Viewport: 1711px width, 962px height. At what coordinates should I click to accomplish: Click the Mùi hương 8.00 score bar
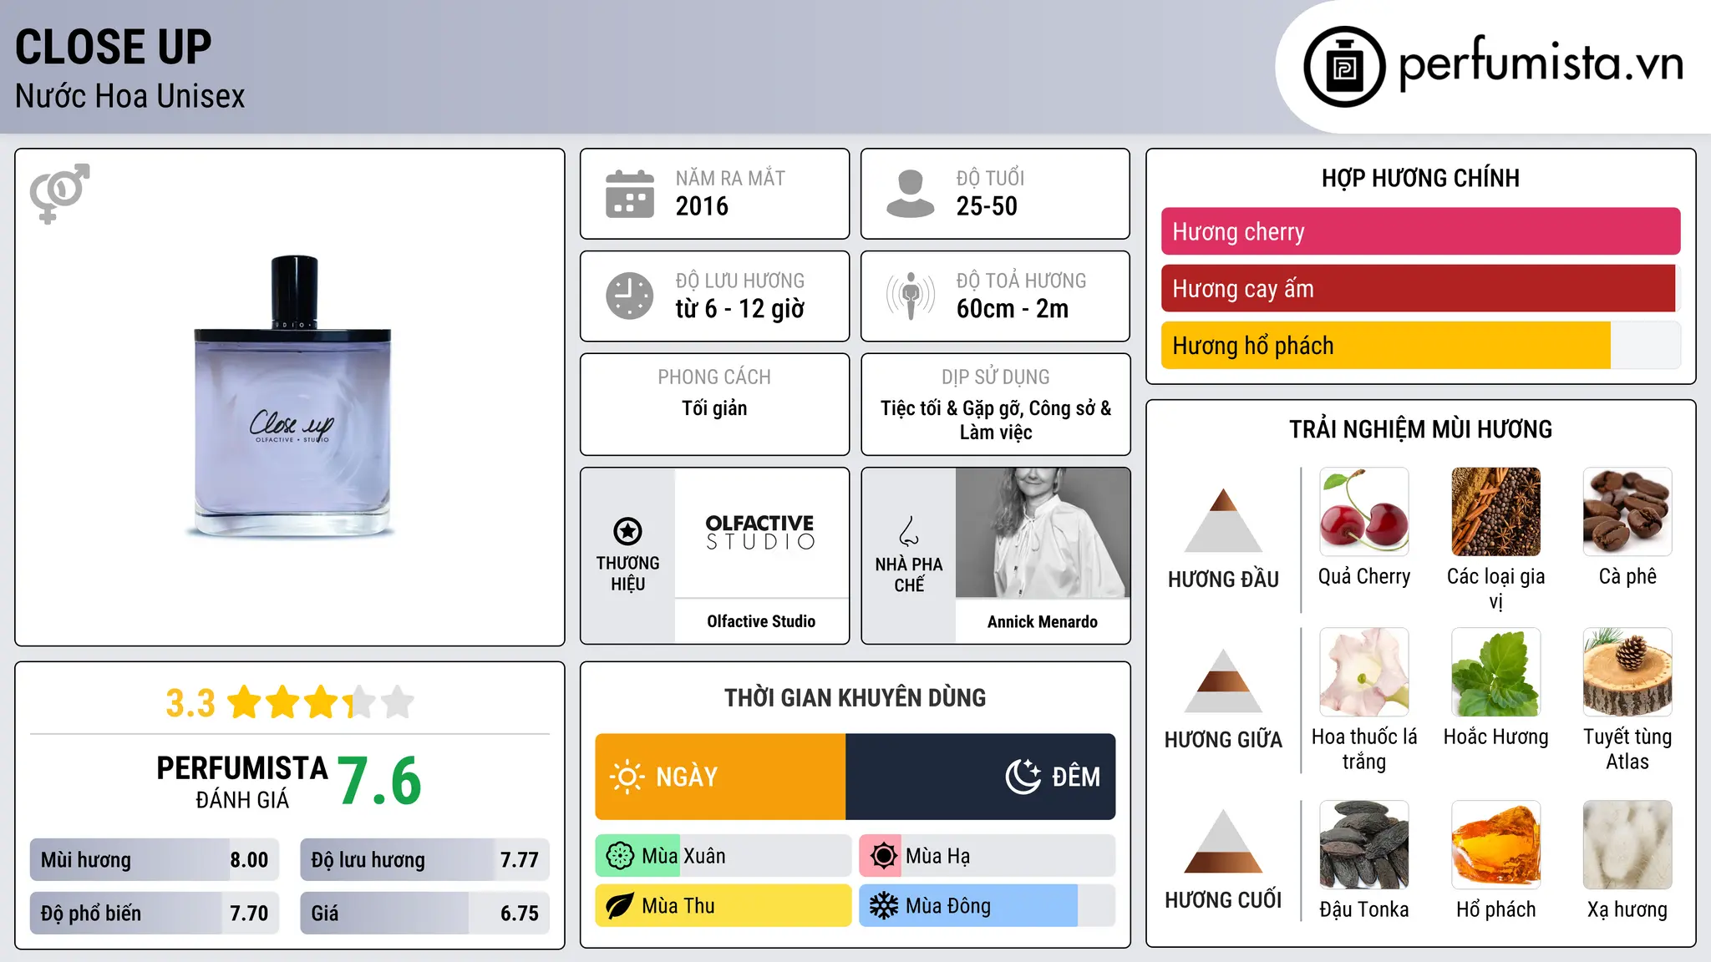pyautogui.click(x=155, y=859)
